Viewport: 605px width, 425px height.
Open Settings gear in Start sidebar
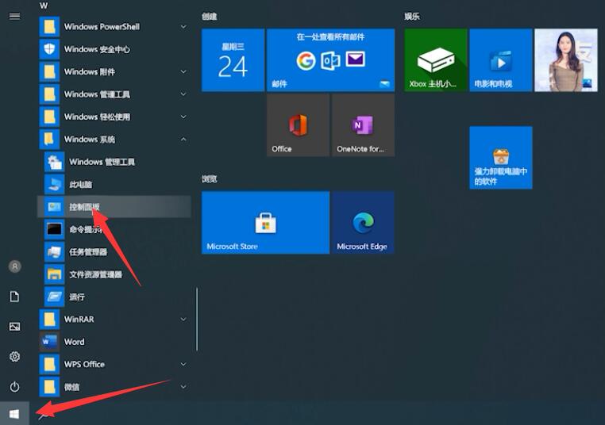point(14,357)
